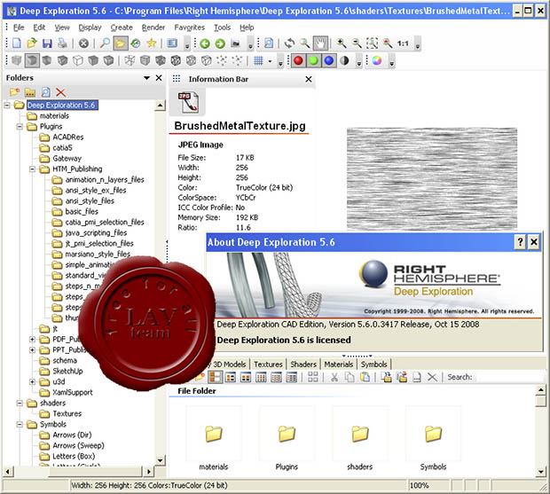Viewport: 550px width, 494px height.
Task: Click the paste clipboard icon in the browser toolbar
Action: [x=365, y=377]
